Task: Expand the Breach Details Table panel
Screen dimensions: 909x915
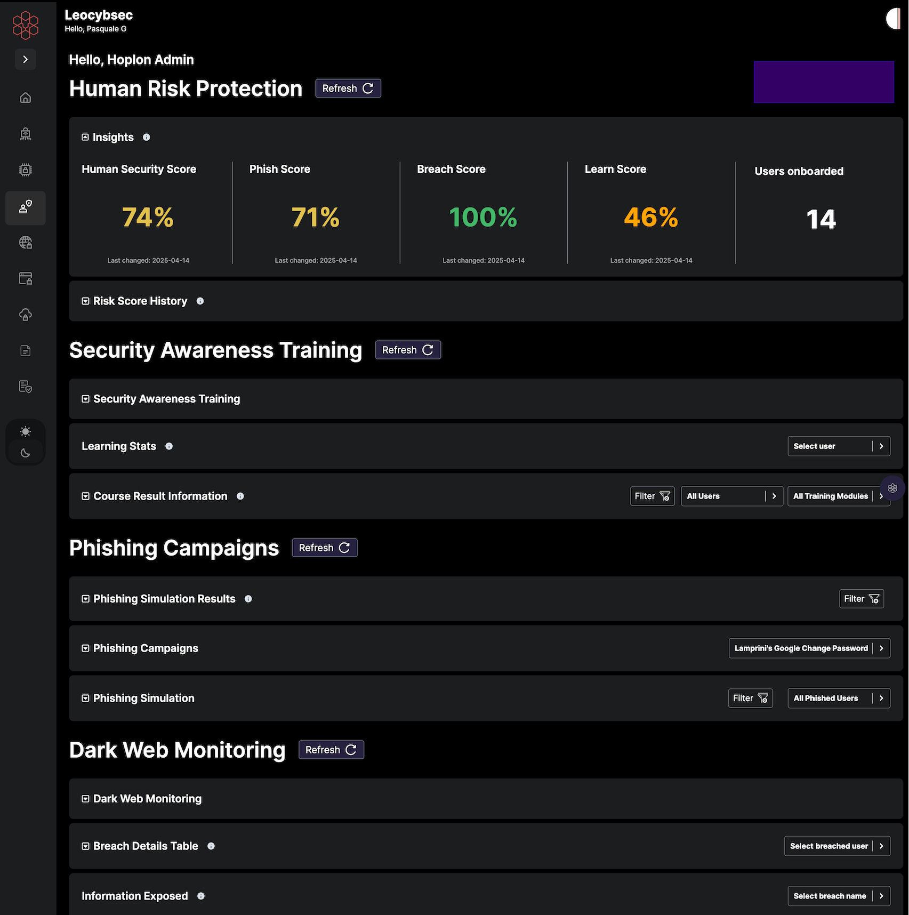Action: [x=85, y=846]
